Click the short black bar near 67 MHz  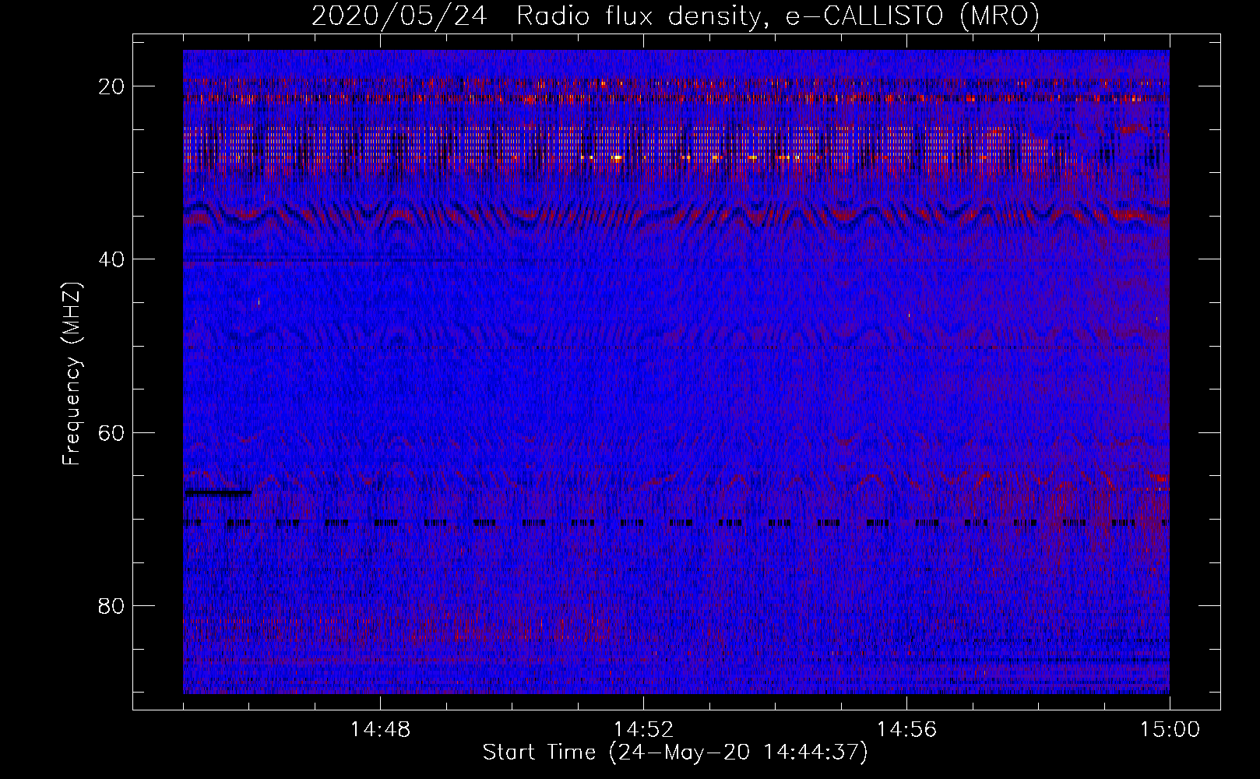[218, 492]
